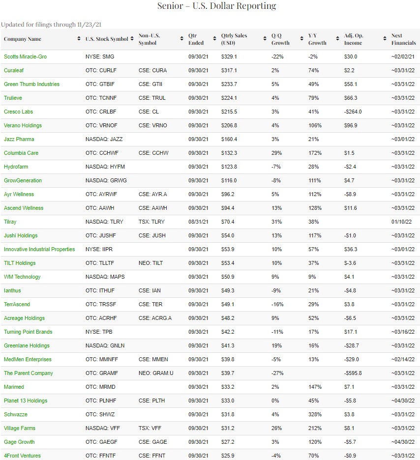Open Innovative Industrial Properties link
This screenshot has width=420, height=460.
(x=39, y=249)
